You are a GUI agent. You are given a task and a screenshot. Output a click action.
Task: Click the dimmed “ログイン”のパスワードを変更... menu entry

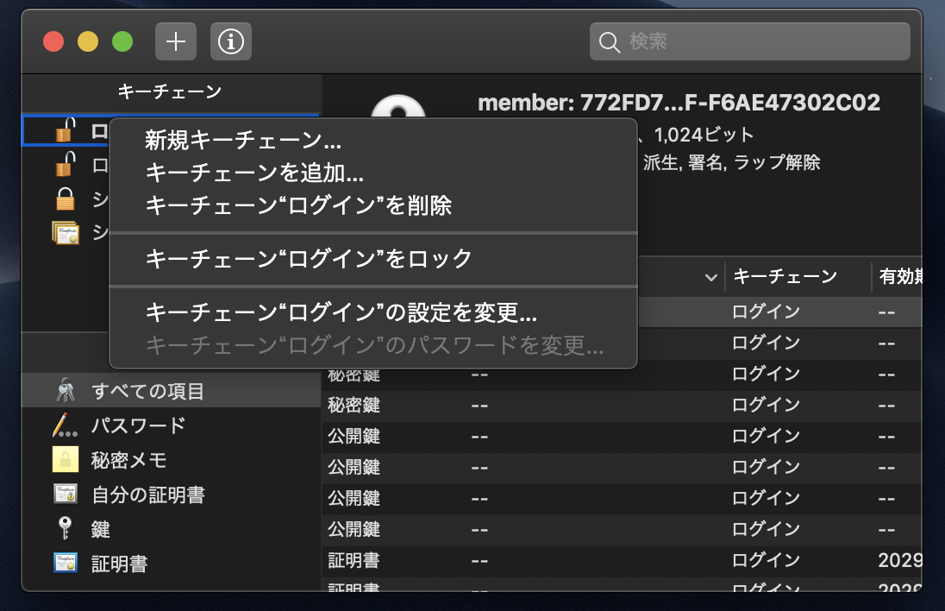[373, 345]
